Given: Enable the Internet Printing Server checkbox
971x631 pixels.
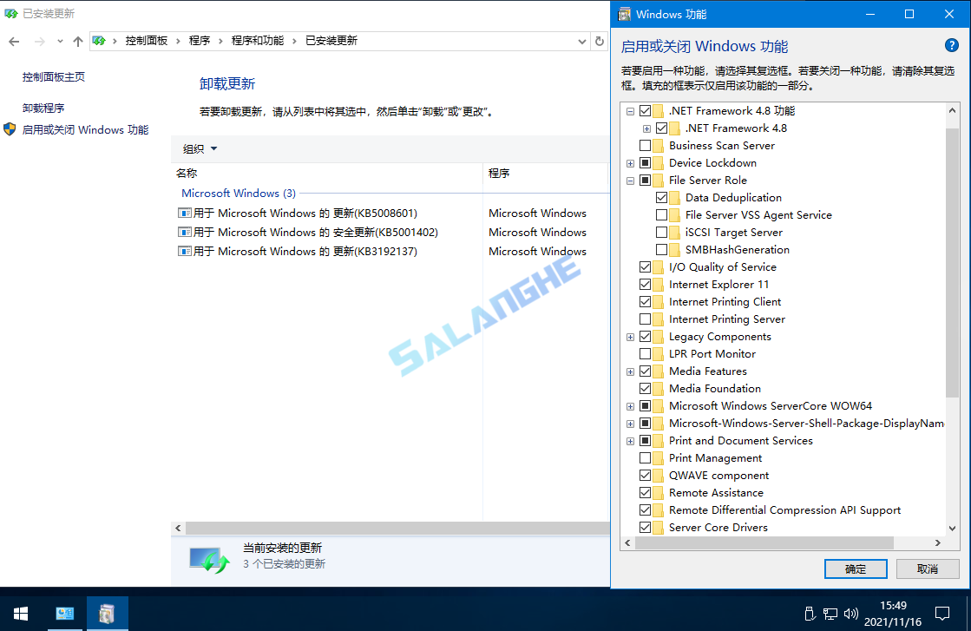Looking at the screenshot, I should pos(645,319).
